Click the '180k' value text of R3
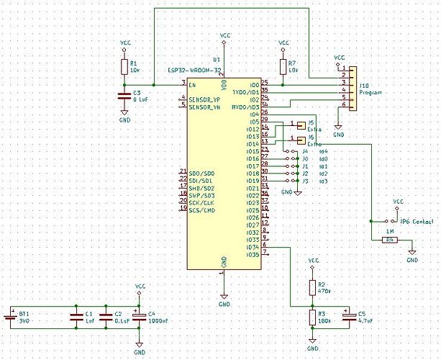The height and width of the screenshot is (360, 441). [324, 321]
